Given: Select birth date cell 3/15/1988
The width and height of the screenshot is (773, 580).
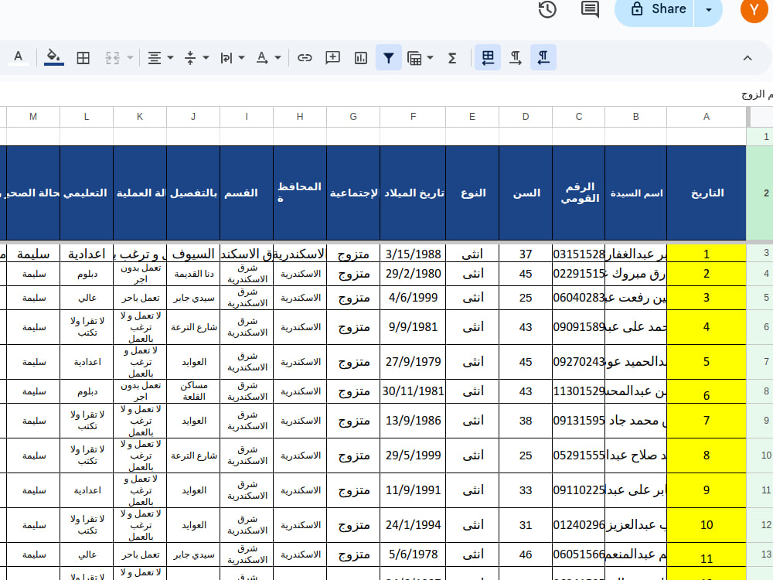Looking at the screenshot, I should point(413,254).
